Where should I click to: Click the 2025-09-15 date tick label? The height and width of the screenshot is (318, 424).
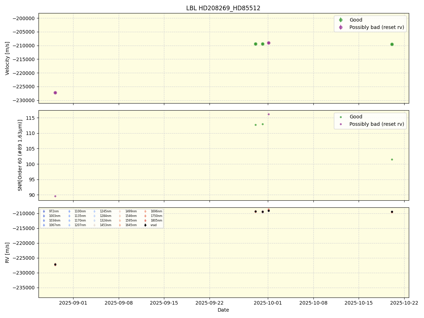[164, 303]
